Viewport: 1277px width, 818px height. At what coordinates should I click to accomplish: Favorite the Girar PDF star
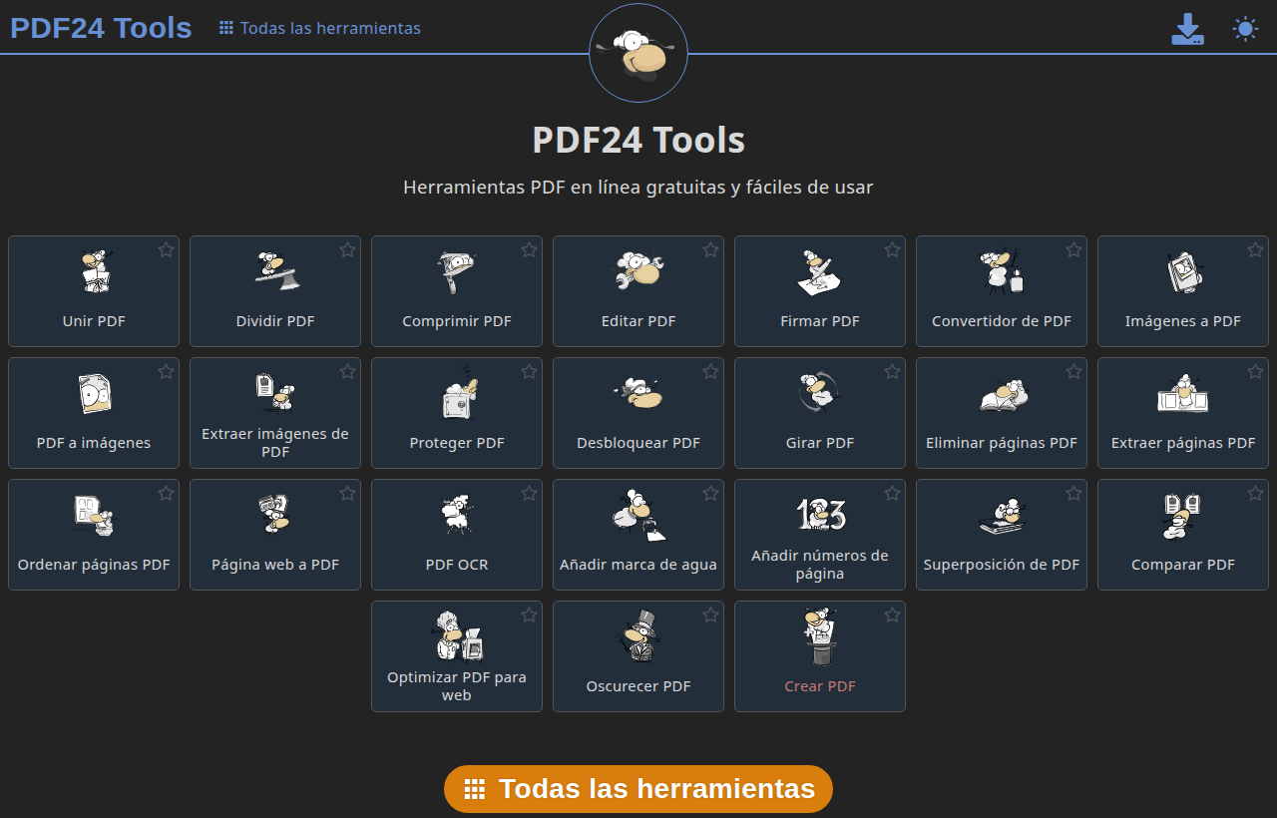892,371
